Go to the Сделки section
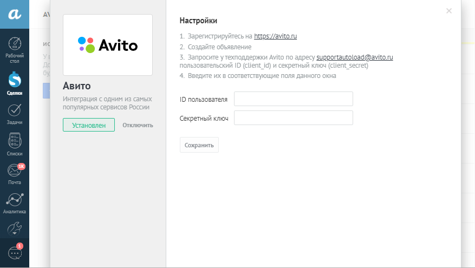The width and height of the screenshot is (475, 268). tap(15, 83)
